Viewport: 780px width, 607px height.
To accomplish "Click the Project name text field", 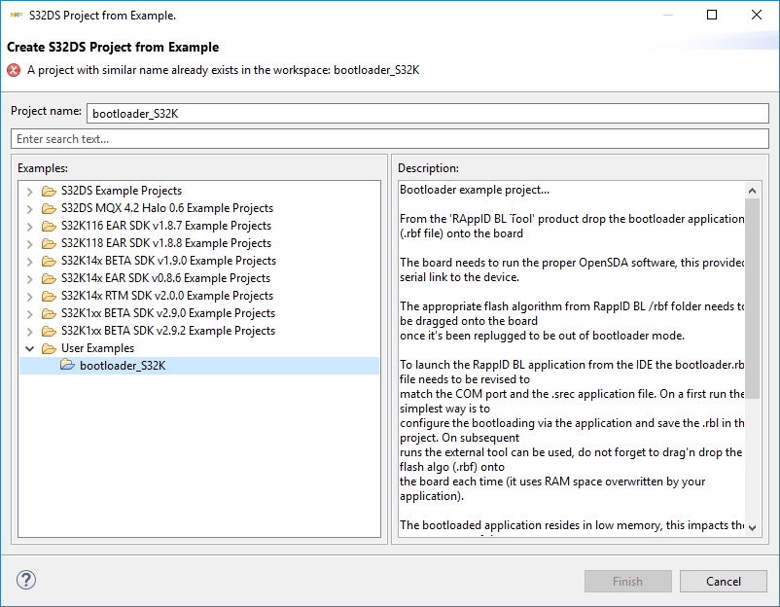I will click(427, 113).
